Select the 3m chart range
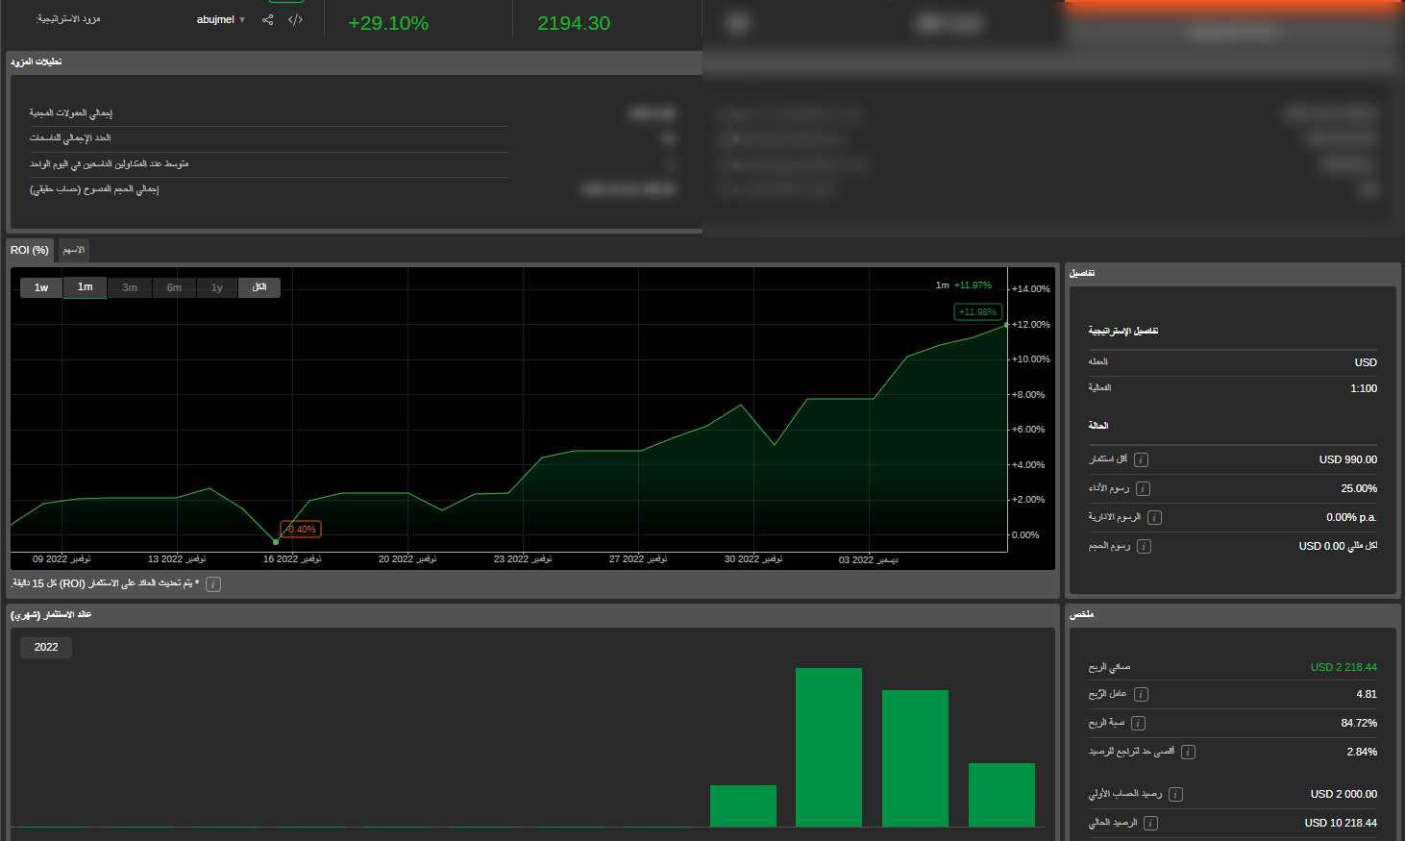Viewport: 1405px width, 841px height. [130, 287]
